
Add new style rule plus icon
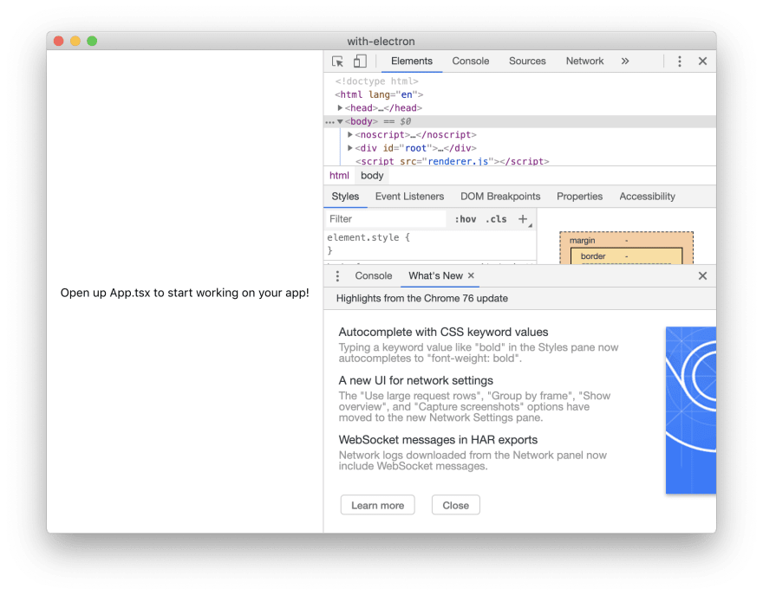pyautogui.click(x=523, y=219)
